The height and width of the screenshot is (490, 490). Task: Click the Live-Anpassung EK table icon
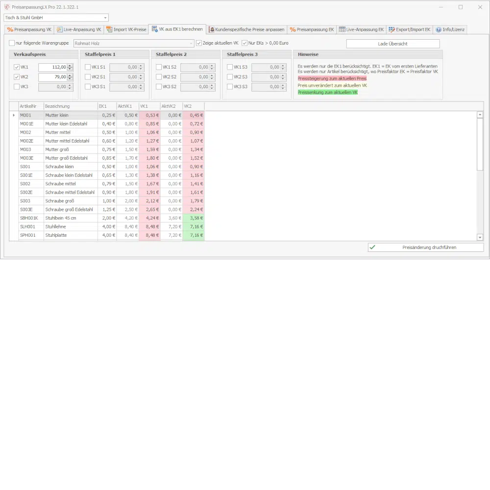tap(342, 29)
